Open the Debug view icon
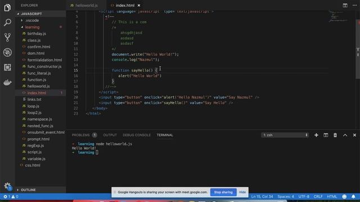The height and width of the screenshot is (202, 360). pos(7,52)
